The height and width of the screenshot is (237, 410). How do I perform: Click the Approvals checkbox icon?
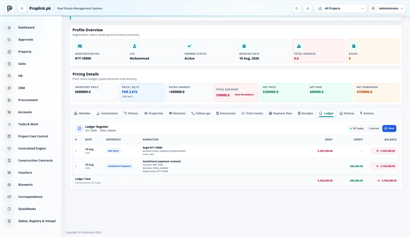(x=9, y=40)
